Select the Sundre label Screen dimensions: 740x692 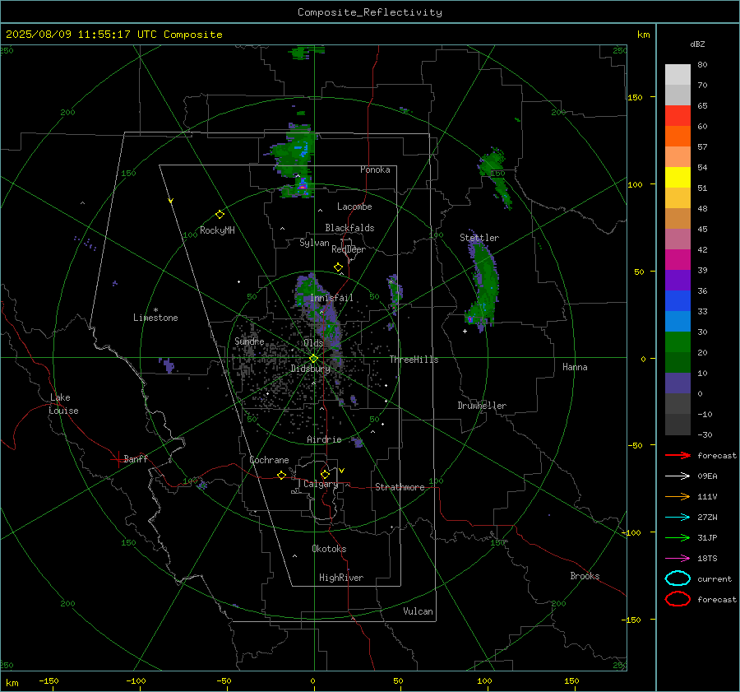point(249,341)
